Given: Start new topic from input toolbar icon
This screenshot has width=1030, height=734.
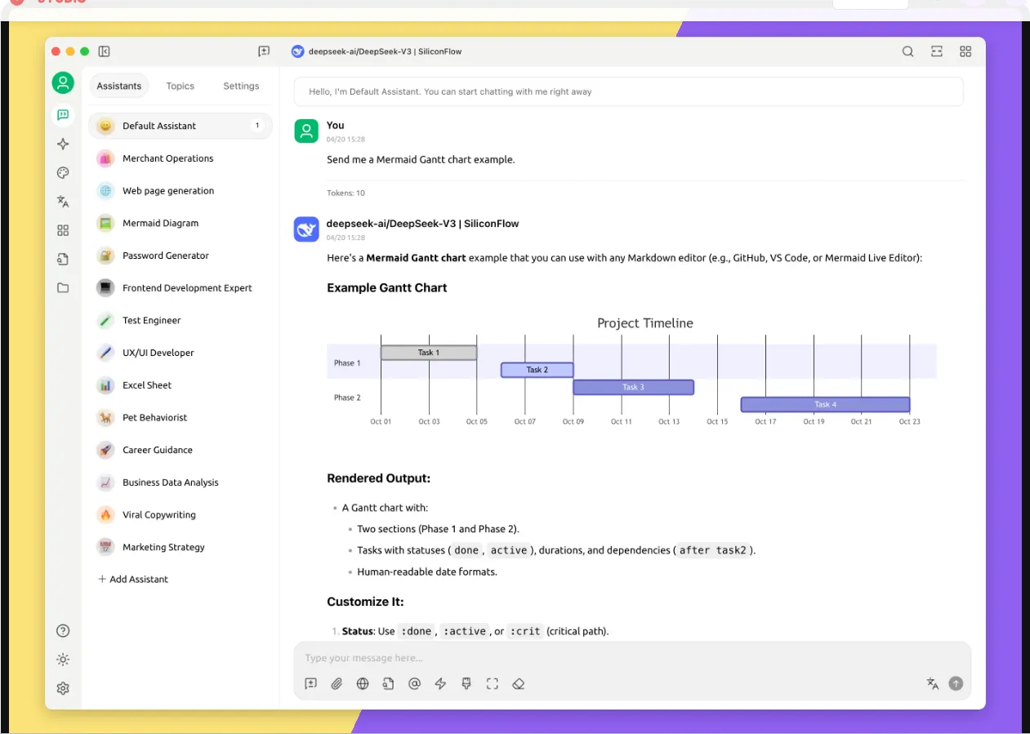Looking at the screenshot, I should click(x=310, y=684).
